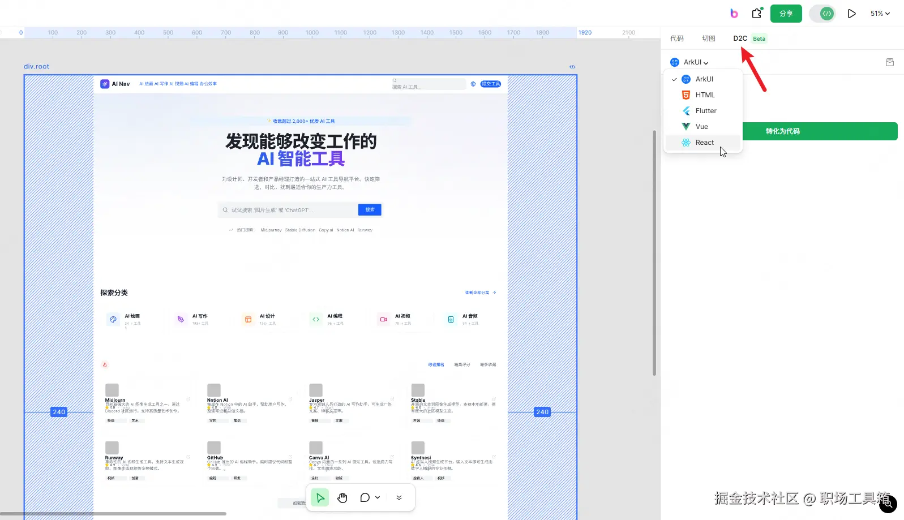The height and width of the screenshot is (520, 904).
Task: Click the AI 绘画 category icon
Action: 113,320
